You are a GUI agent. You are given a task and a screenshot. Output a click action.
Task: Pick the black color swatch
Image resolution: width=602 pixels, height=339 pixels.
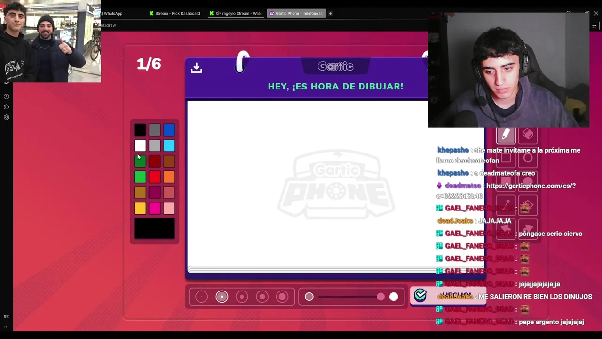(x=140, y=130)
